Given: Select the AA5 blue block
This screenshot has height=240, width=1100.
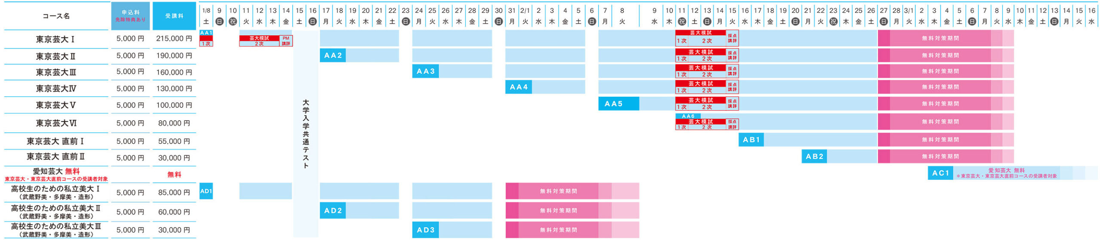Looking at the screenshot, I should tap(618, 103).
